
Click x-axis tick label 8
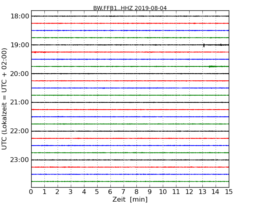coord(136,192)
